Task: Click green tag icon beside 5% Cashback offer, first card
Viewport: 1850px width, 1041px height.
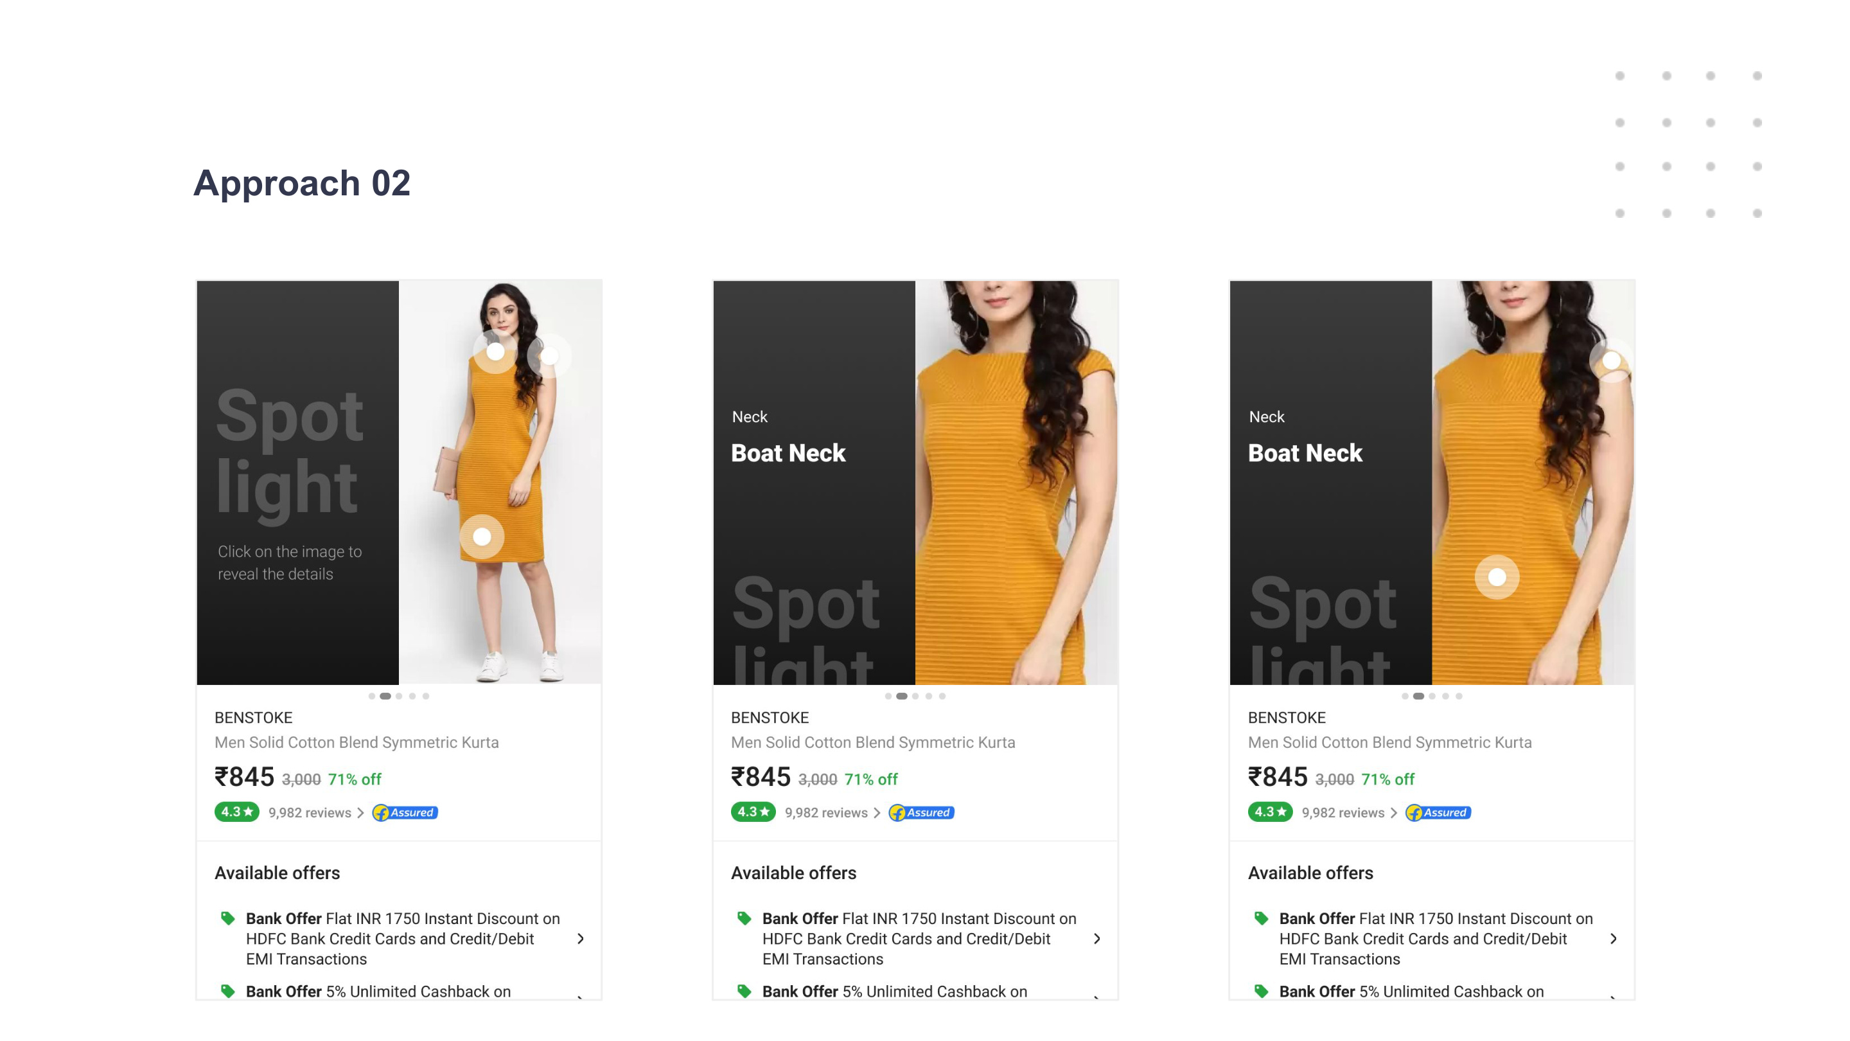Action: tap(227, 991)
